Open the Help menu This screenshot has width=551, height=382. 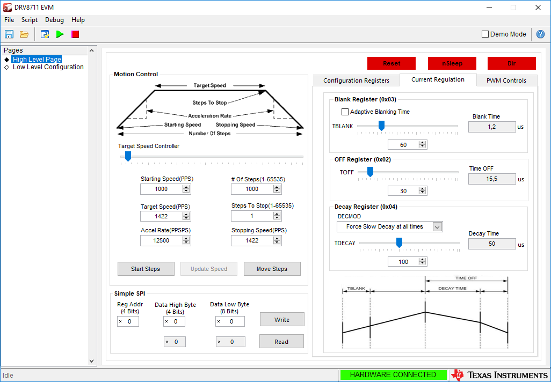[x=78, y=20]
